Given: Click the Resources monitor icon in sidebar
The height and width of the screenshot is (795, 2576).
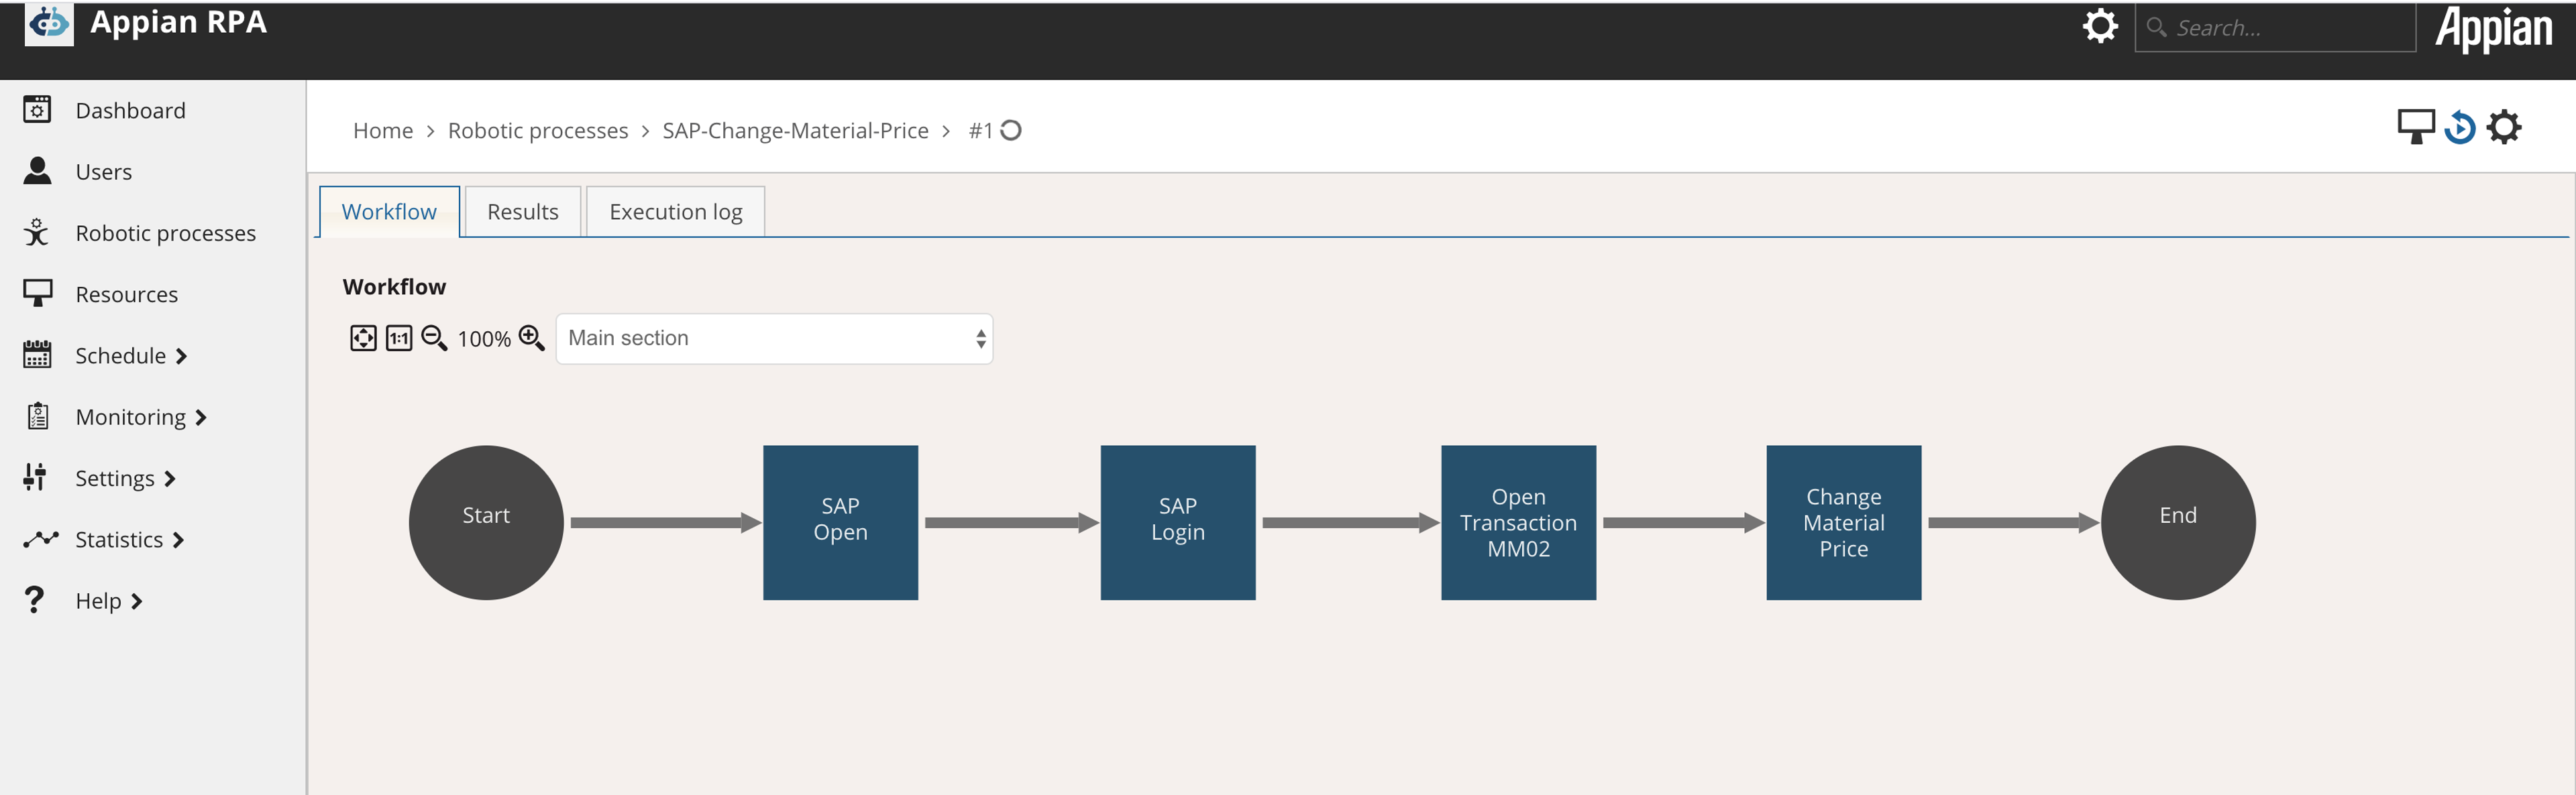Looking at the screenshot, I should pyautogui.click(x=37, y=294).
